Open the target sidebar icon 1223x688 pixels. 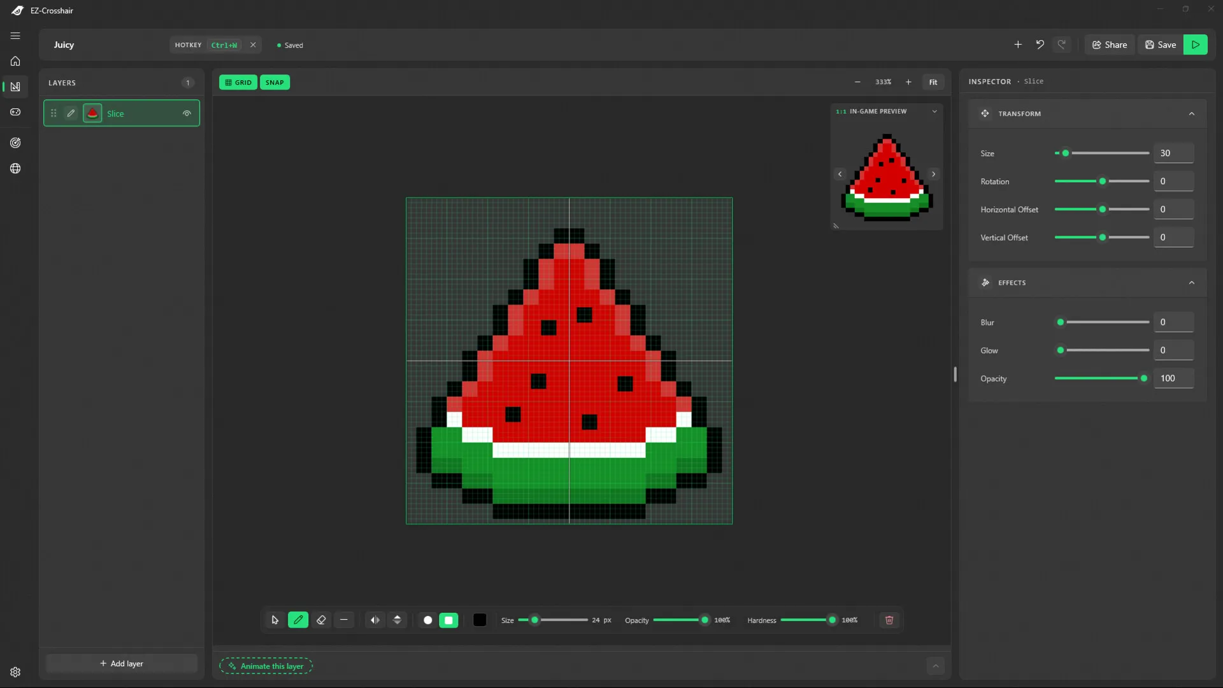(15, 143)
